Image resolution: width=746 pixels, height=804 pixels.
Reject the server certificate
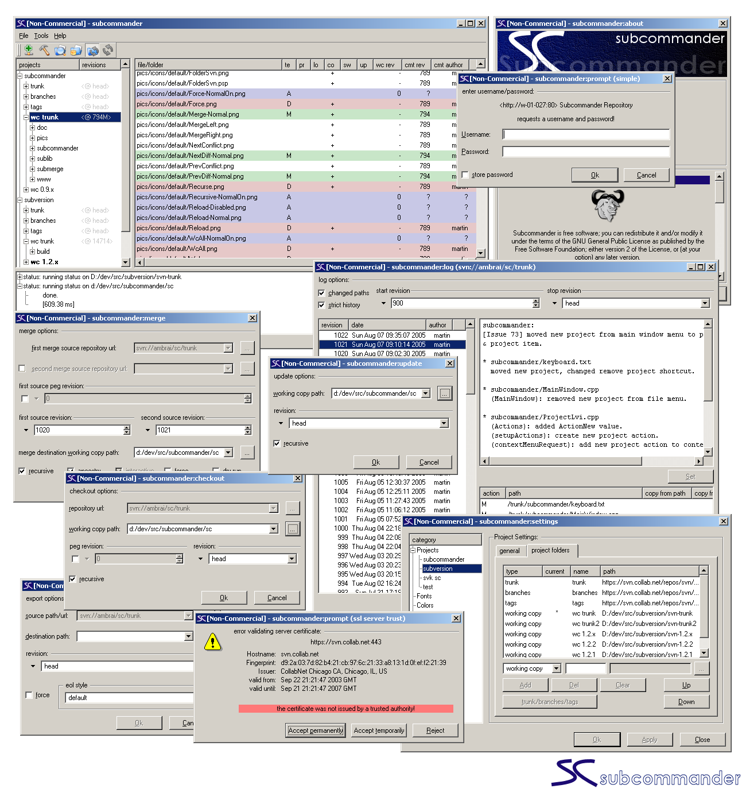coord(435,730)
